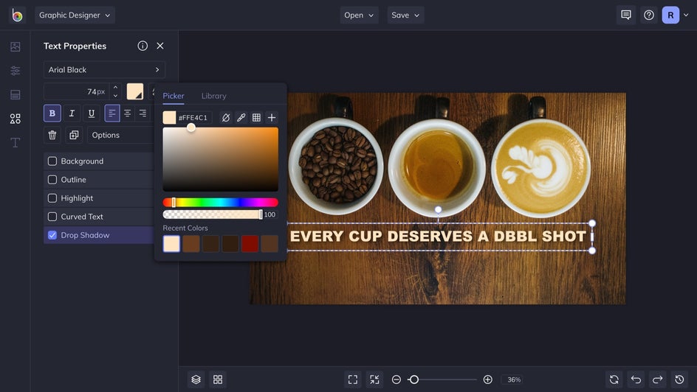Image resolution: width=697 pixels, height=392 pixels.
Task: Close the Text Properties panel
Action: click(x=160, y=46)
